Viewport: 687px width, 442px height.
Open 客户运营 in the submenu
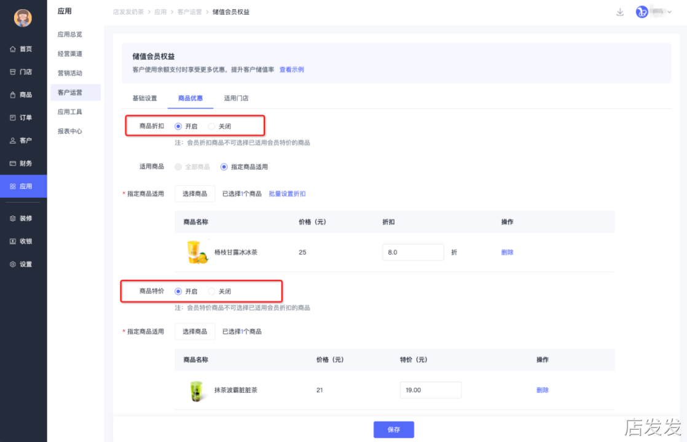[x=76, y=92]
